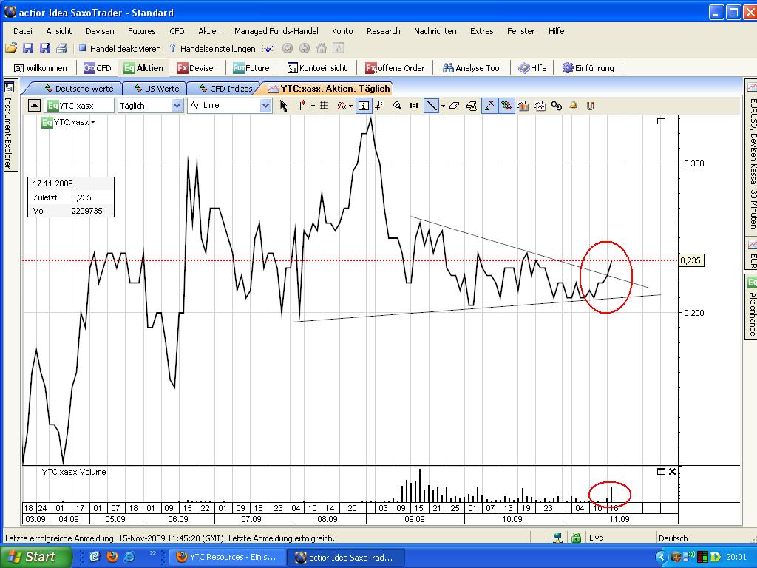757x568 pixels.
Task: Open the Nachrichten menu
Action: point(436,31)
